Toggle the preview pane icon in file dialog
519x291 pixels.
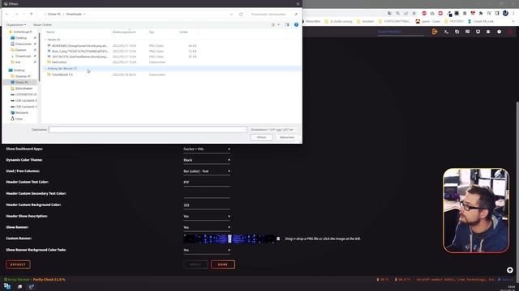(x=287, y=25)
